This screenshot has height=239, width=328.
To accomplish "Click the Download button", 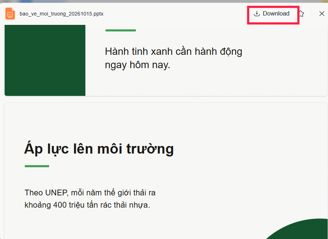I will [x=272, y=14].
